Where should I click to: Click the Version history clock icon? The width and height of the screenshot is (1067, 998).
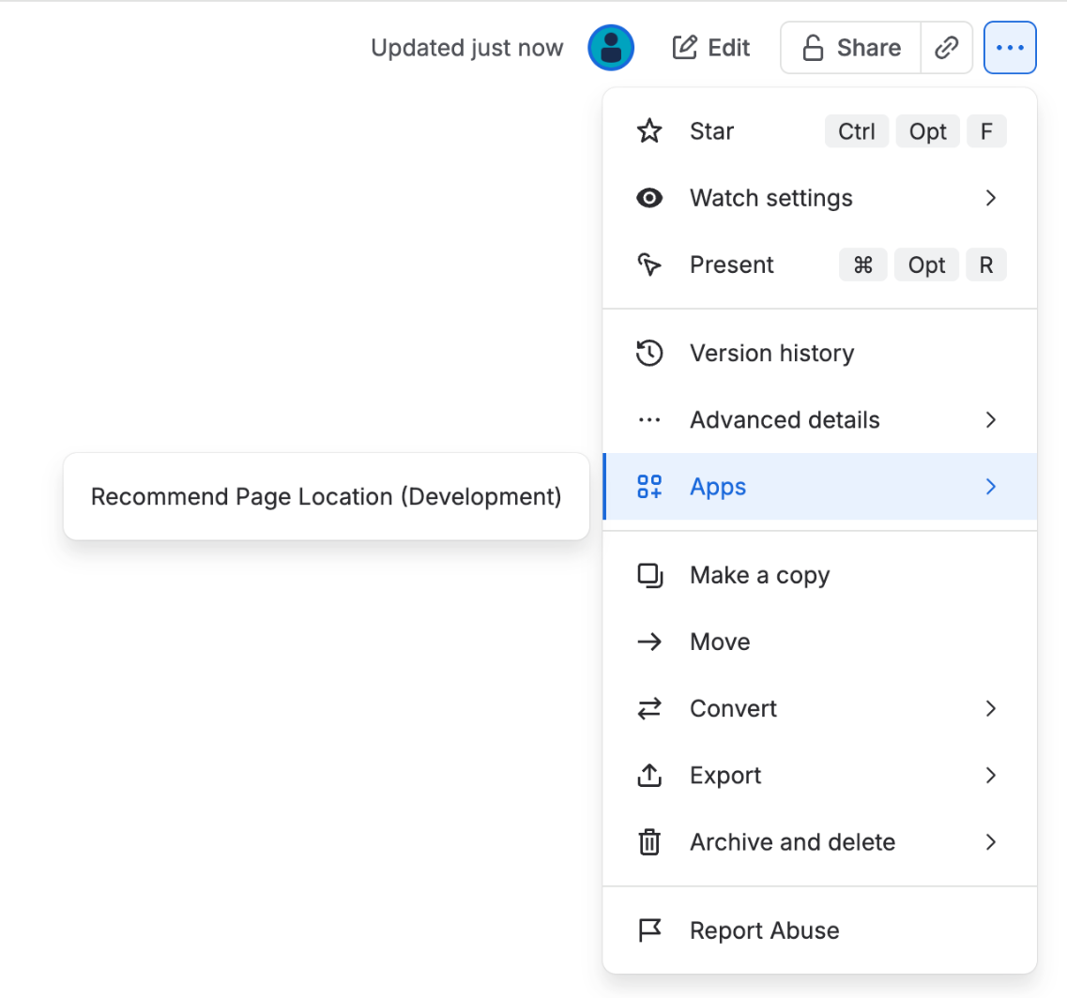click(649, 353)
